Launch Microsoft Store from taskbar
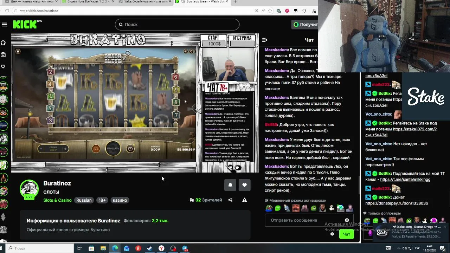The image size is (450, 253). click(91, 248)
